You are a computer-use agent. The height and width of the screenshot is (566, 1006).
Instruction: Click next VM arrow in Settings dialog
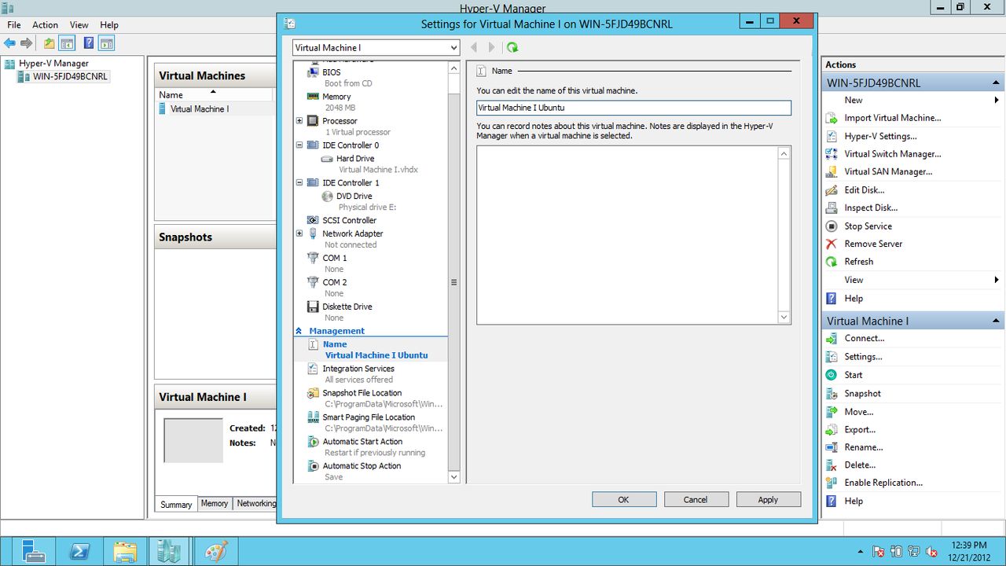point(492,47)
